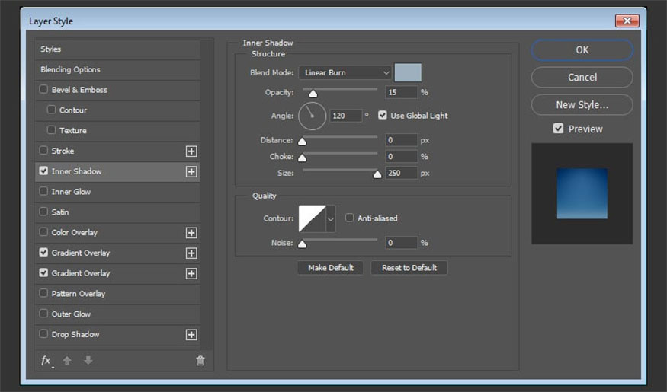Click the Size value input field
The image size is (667, 392).
pos(401,174)
